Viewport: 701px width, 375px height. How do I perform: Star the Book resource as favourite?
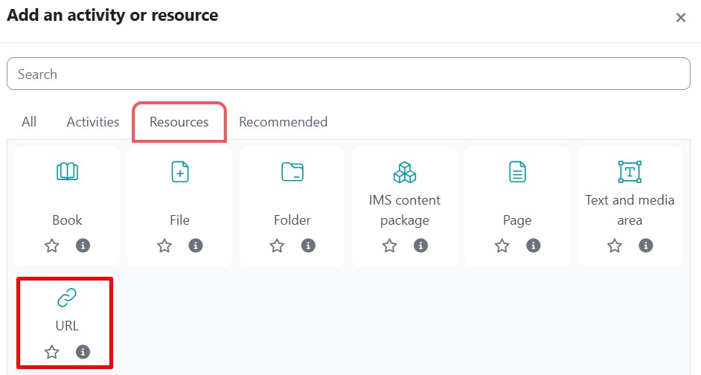(52, 246)
